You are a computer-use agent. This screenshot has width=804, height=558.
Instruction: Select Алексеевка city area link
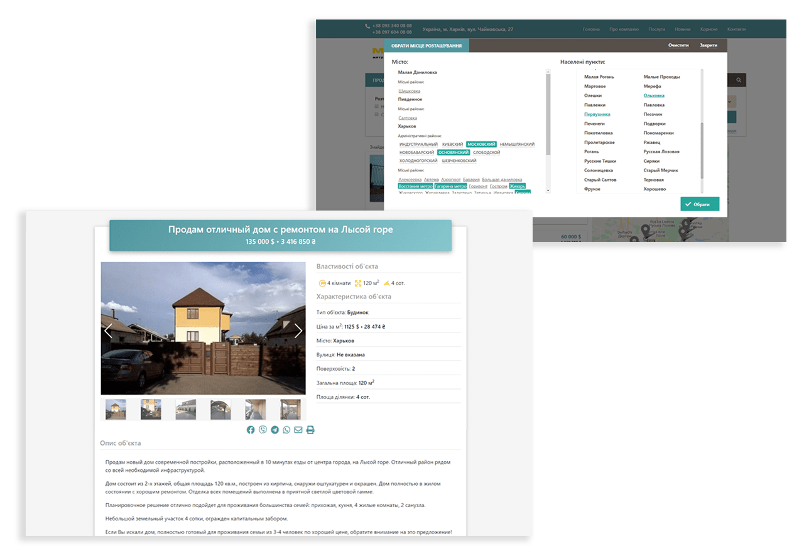410,180
